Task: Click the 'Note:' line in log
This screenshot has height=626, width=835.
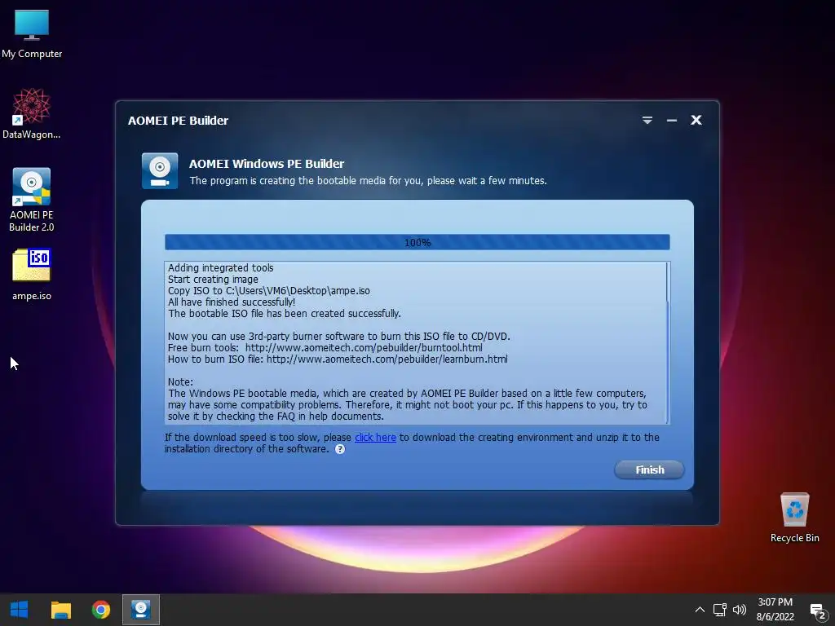Action: (180, 381)
